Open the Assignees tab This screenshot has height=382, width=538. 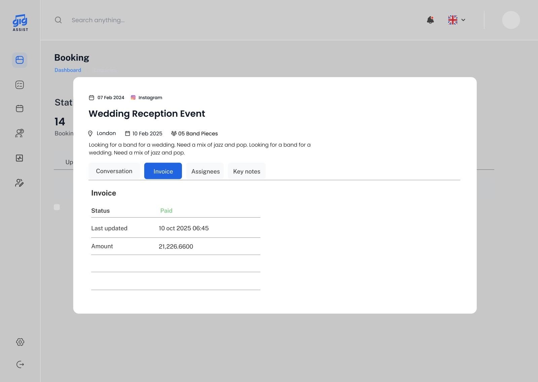(x=205, y=171)
